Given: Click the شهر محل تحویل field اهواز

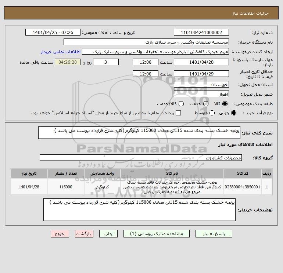Looking at the screenshot, I should pos(201,94).
